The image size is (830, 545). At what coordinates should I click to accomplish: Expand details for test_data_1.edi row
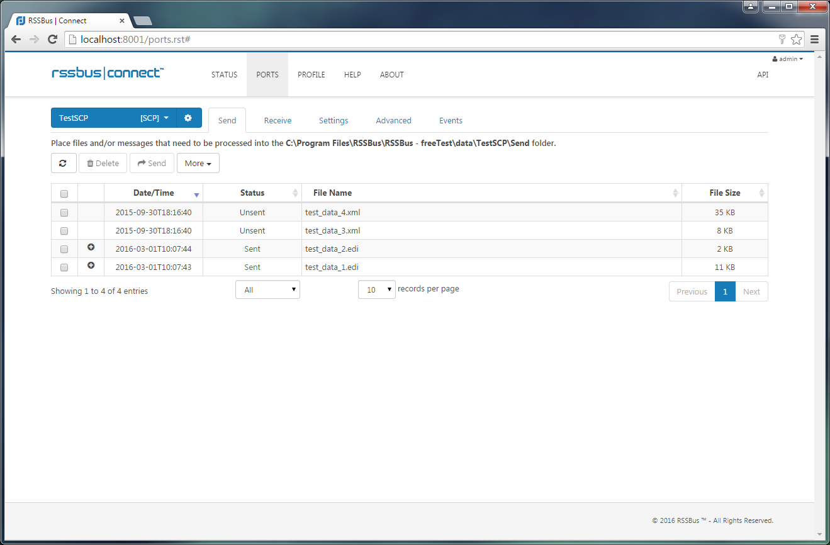91,266
